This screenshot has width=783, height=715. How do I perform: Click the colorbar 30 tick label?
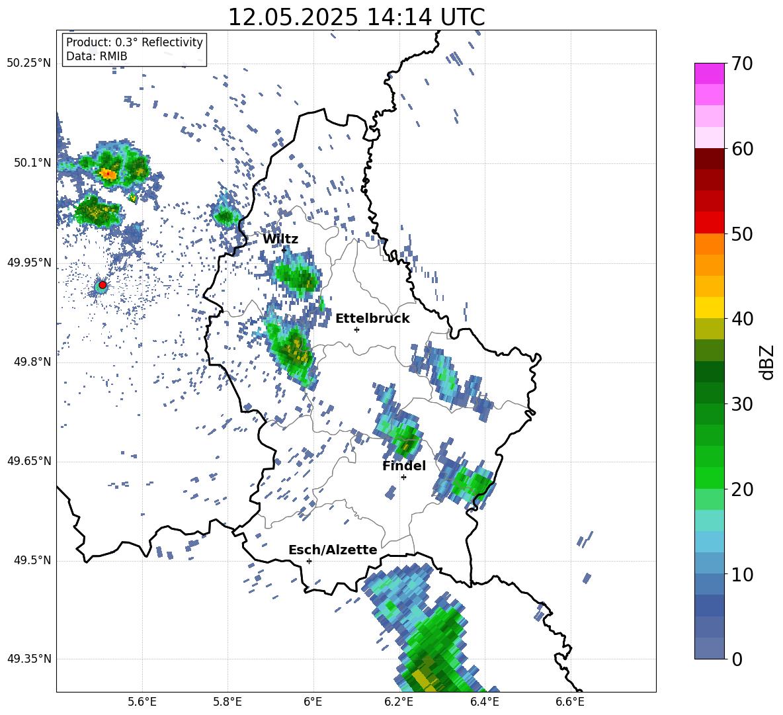coord(743,404)
